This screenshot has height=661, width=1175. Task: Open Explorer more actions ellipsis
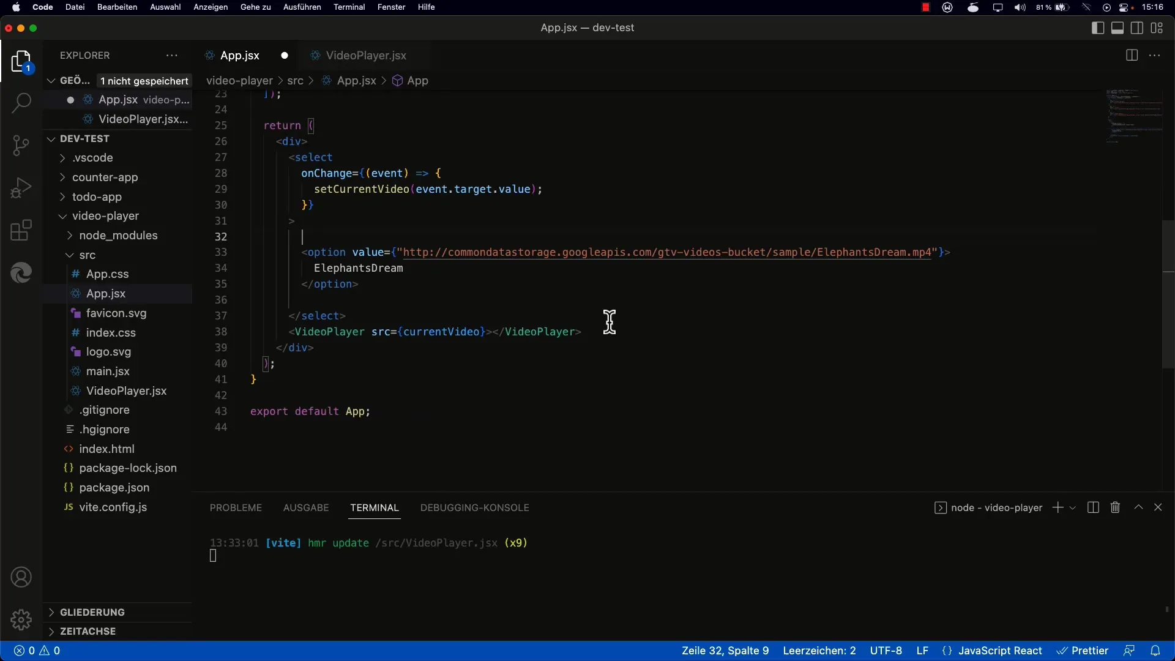pos(172,56)
